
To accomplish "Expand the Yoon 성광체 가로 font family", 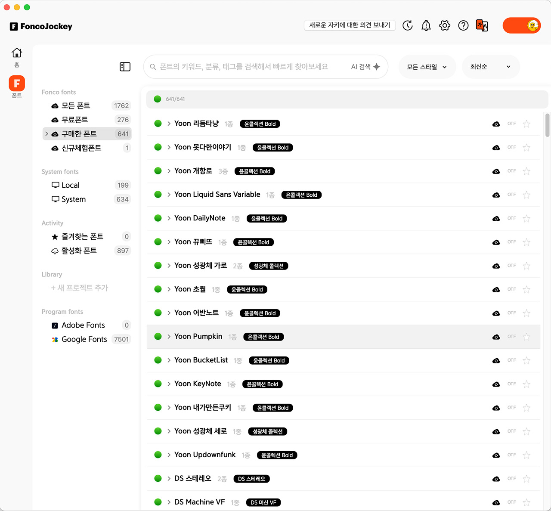I will coord(169,266).
